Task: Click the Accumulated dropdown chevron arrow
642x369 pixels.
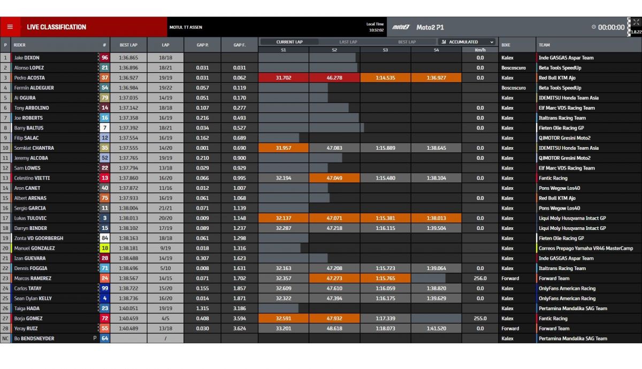Action: coord(491,42)
